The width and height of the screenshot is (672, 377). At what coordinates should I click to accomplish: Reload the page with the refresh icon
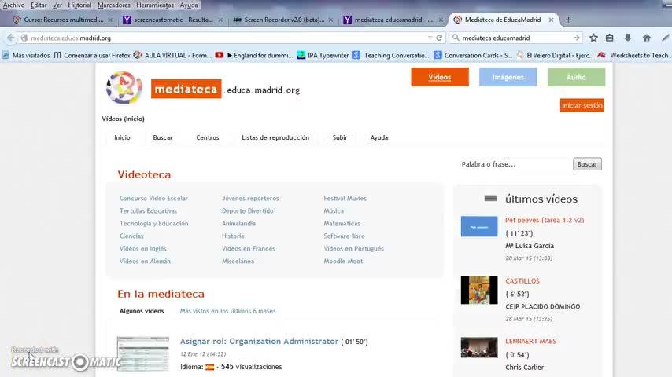click(439, 38)
